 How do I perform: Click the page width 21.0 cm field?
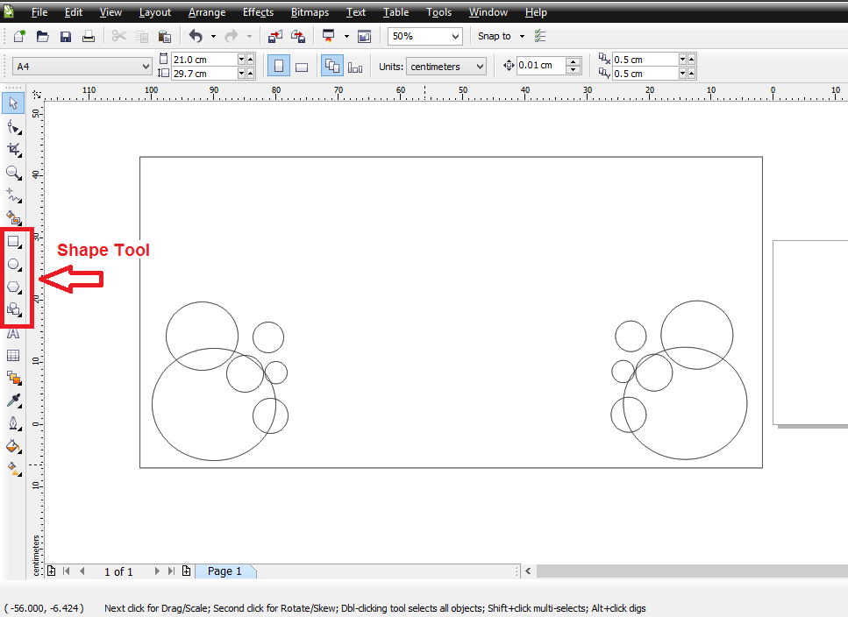[203, 60]
